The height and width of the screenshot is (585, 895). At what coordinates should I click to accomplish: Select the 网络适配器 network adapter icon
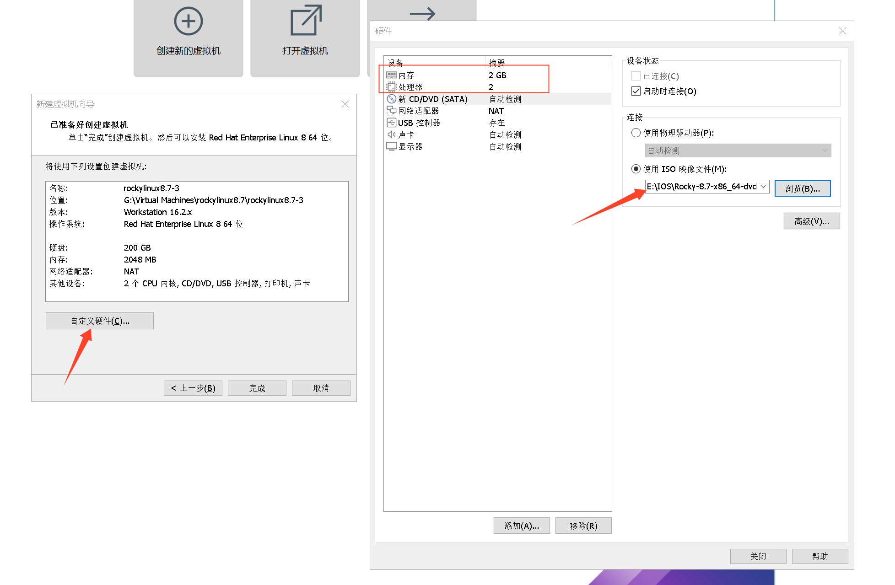(x=391, y=111)
